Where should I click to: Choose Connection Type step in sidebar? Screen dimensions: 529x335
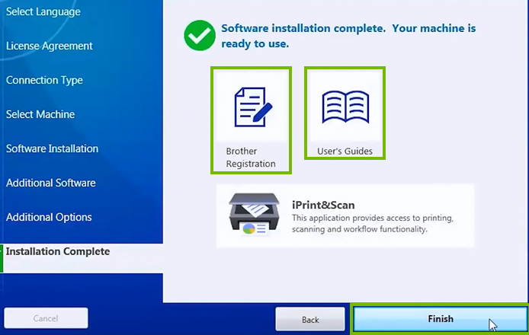(x=44, y=80)
